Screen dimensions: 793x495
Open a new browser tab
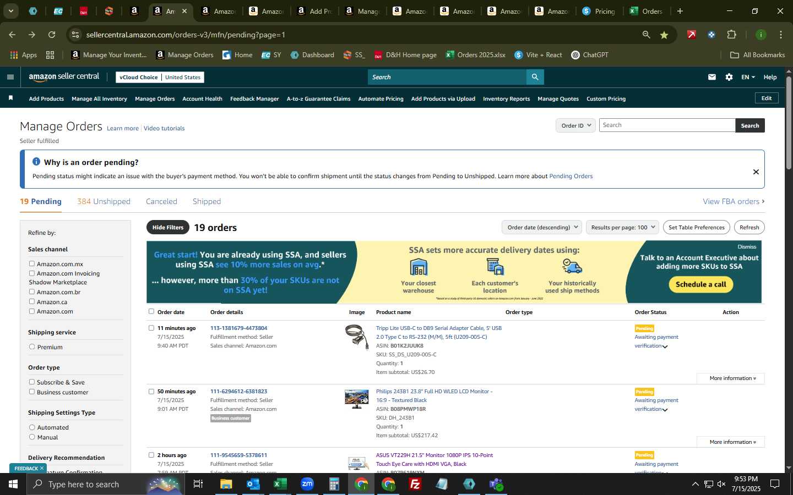680,11
